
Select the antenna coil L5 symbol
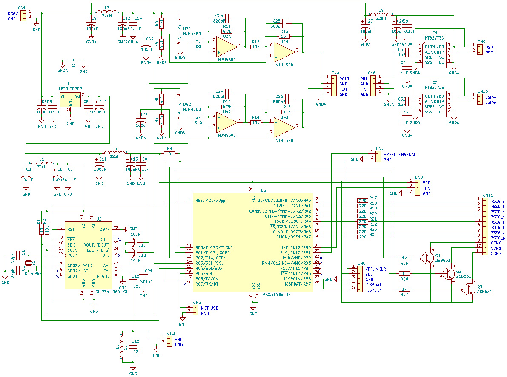[x=122, y=346]
